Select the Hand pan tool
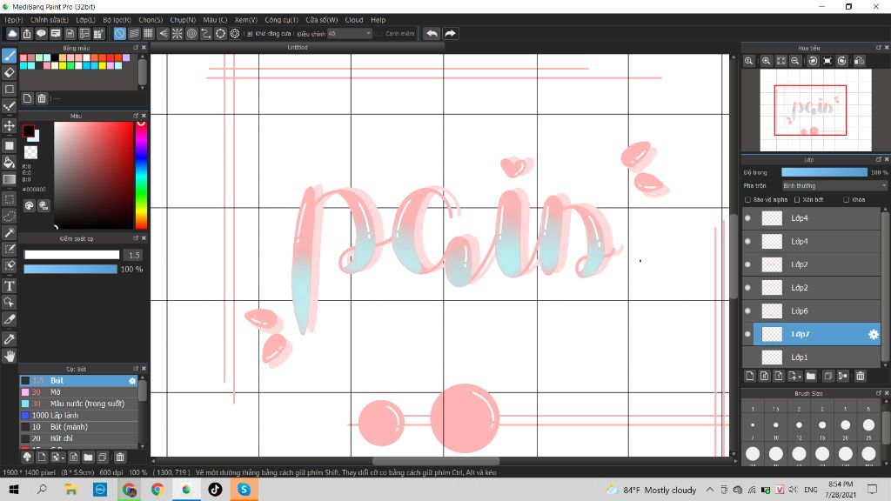The height and width of the screenshot is (501, 891). tap(9, 356)
